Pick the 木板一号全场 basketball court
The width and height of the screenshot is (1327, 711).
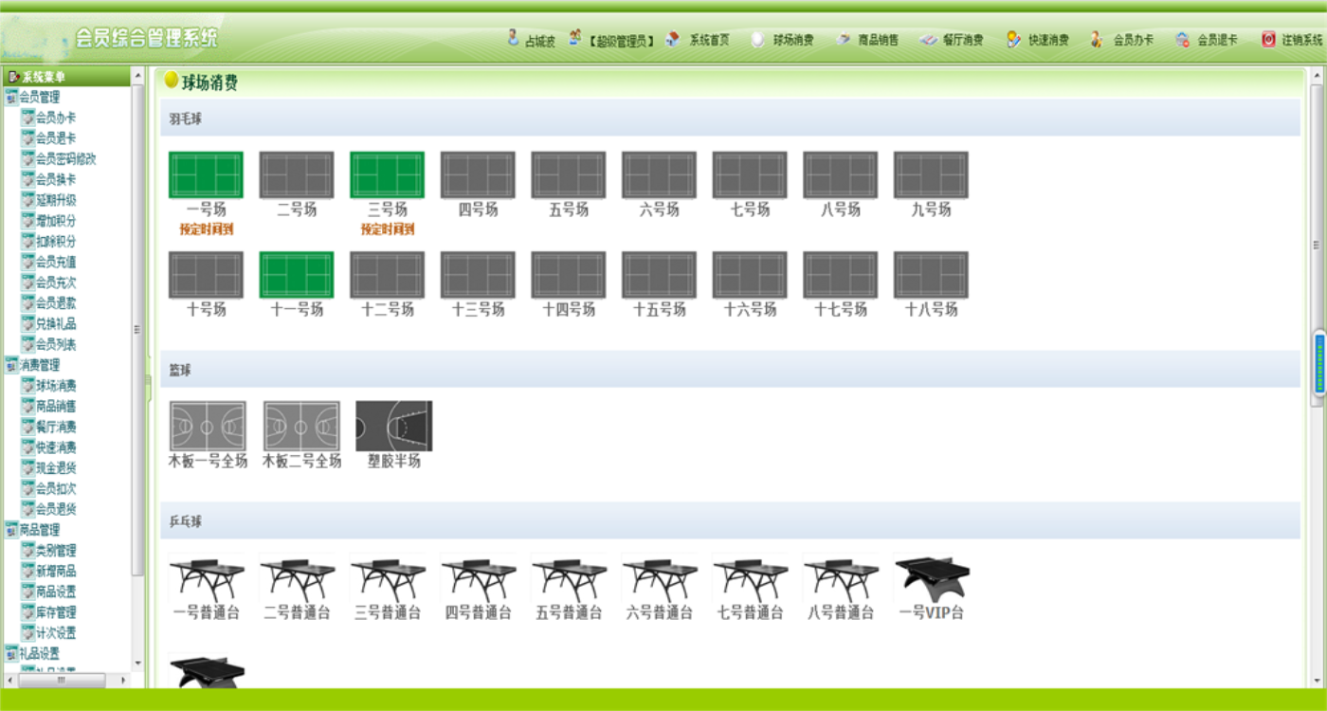[208, 426]
